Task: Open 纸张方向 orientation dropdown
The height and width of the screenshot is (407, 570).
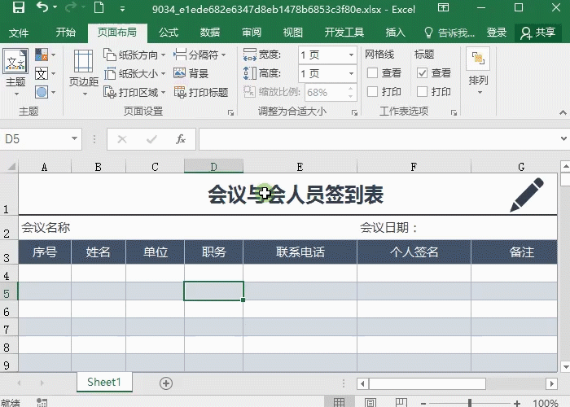Action: pyautogui.click(x=134, y=55)
